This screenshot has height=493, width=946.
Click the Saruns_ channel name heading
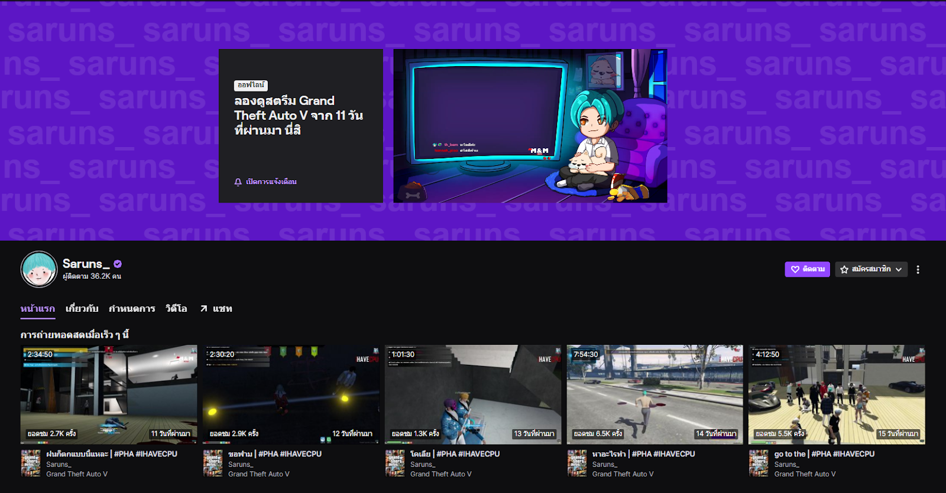click(86, 264)
